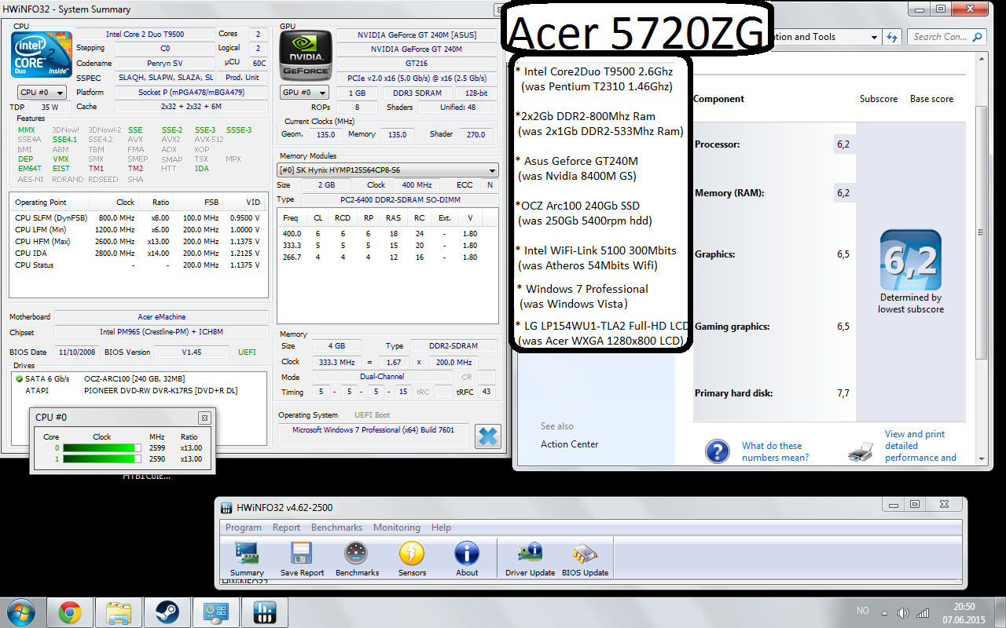Image resolution: width=1006 pixels, height=628 pixels.
Task: Click the blue question mark help icon
Action: tap(717, 451)
